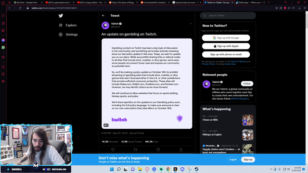Open the Opera menu logo button

click(x=3, y=3)
